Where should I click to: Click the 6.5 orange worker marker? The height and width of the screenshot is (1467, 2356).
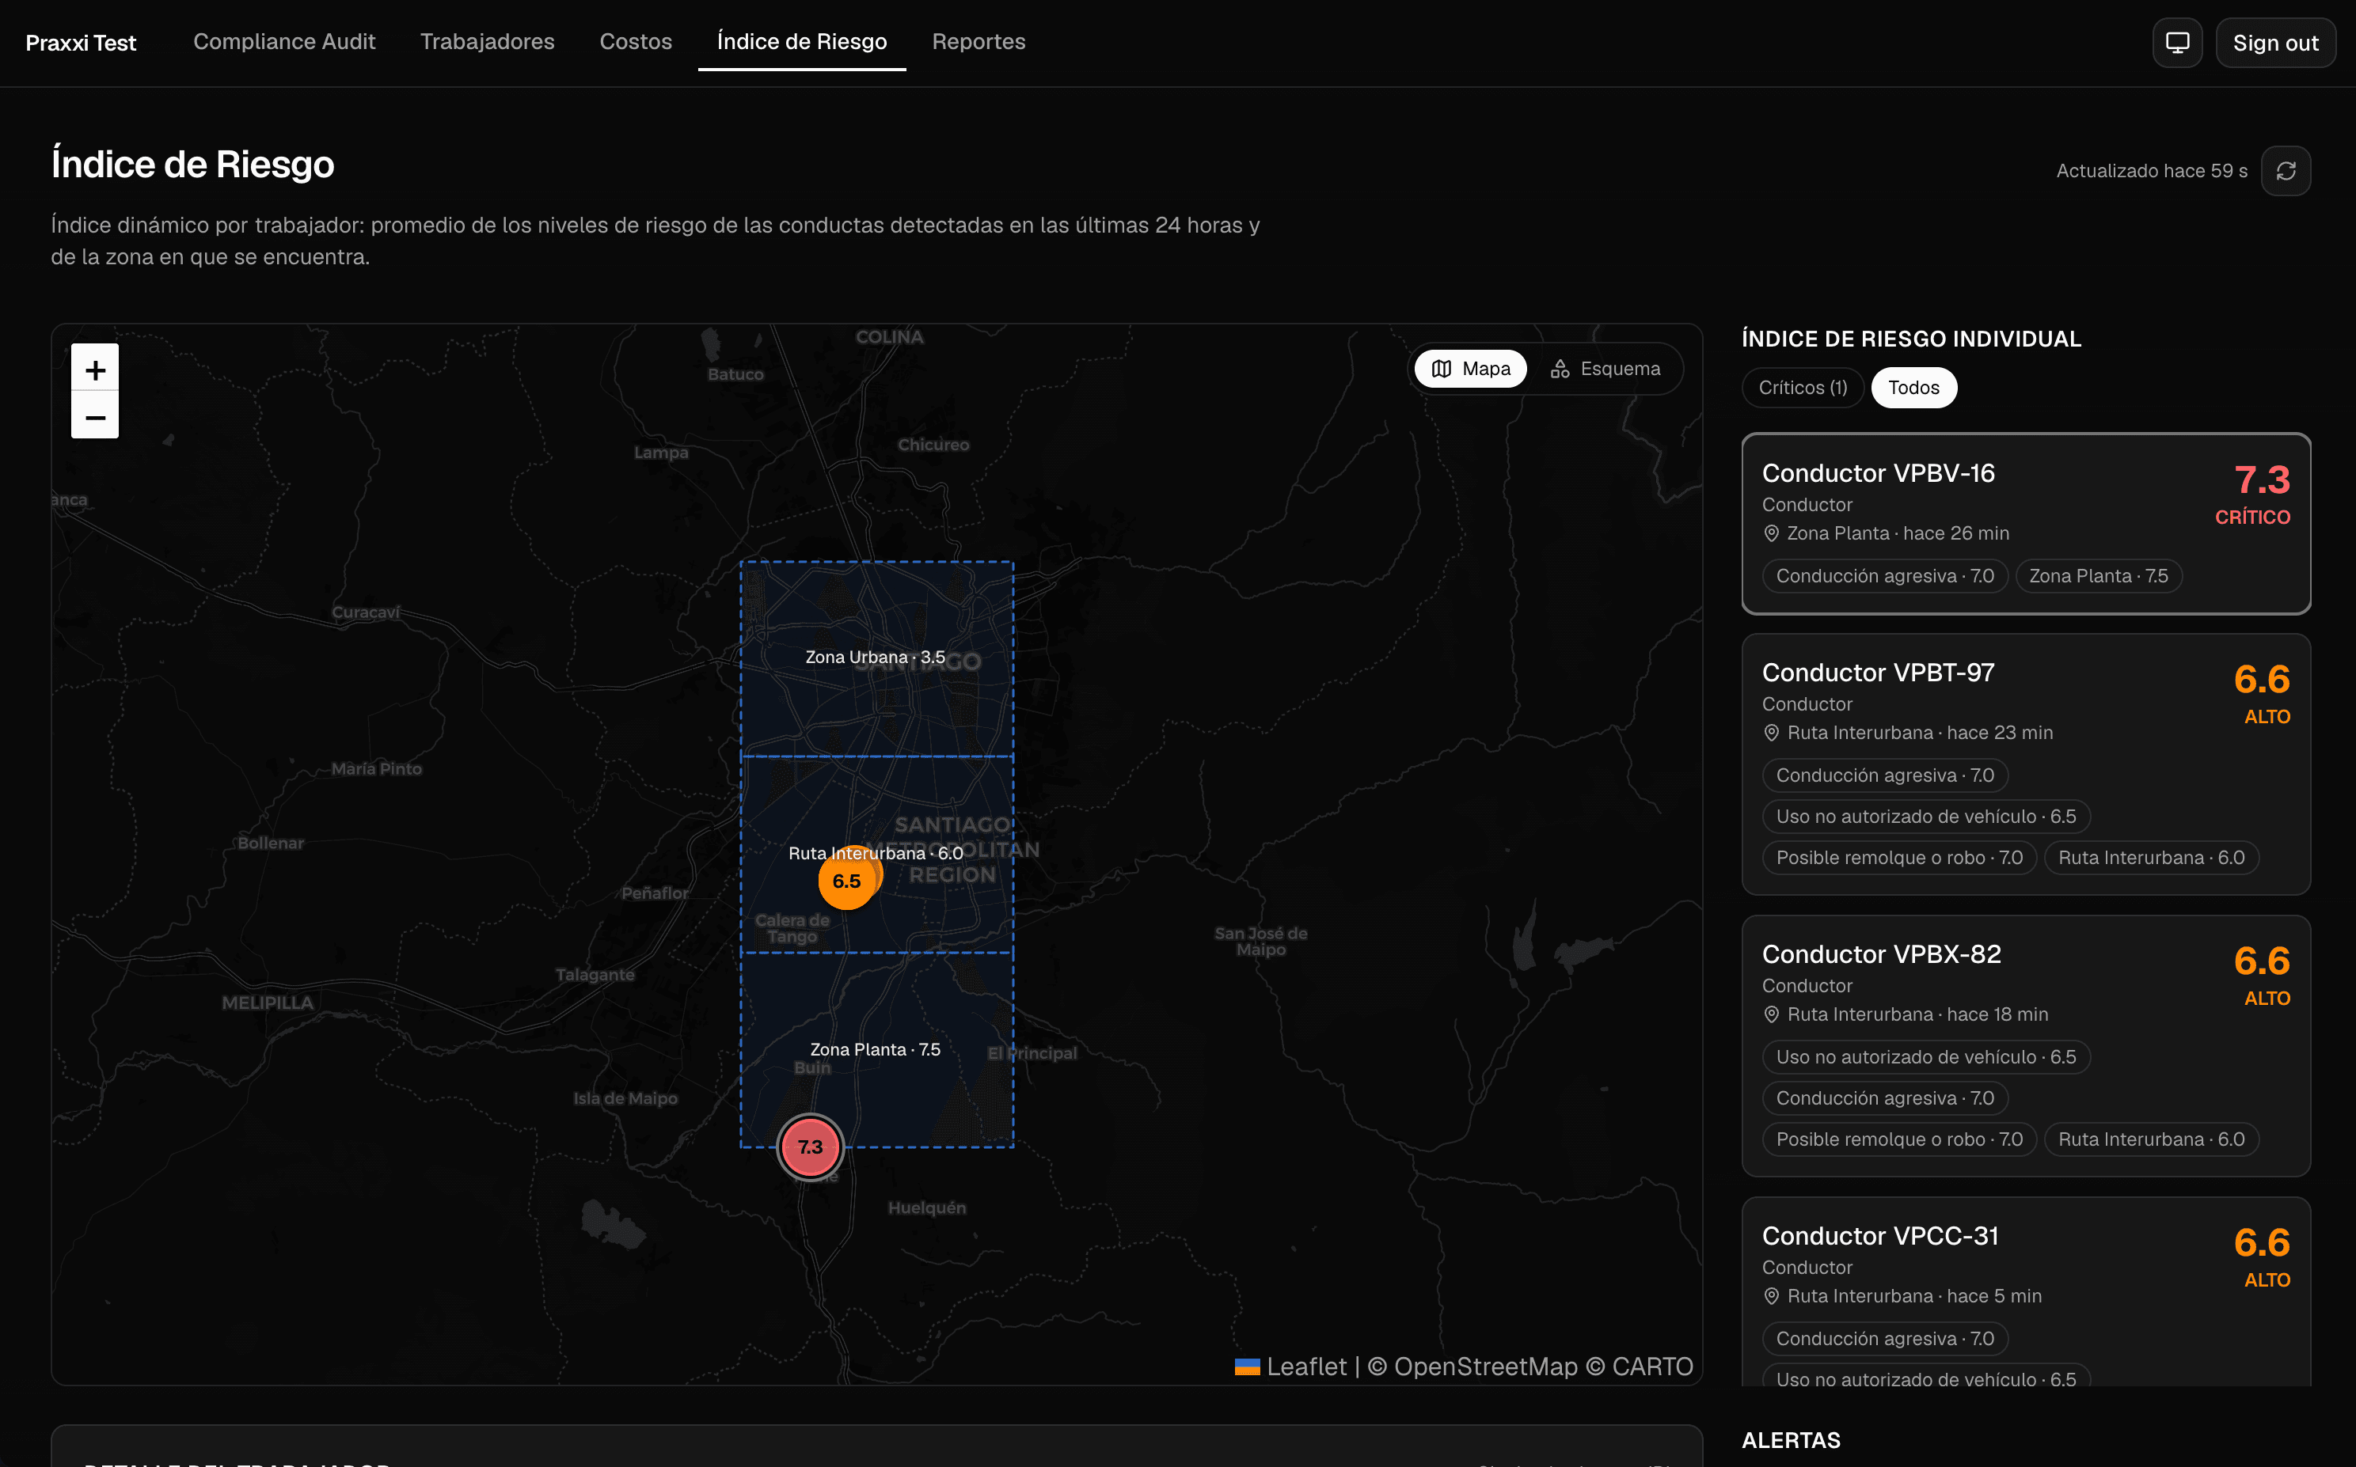846,881
